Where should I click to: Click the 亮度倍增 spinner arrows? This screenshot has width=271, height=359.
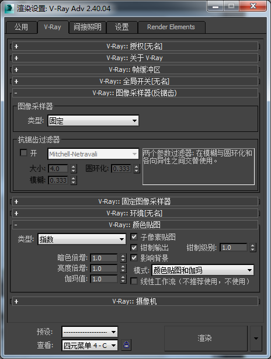123,269
